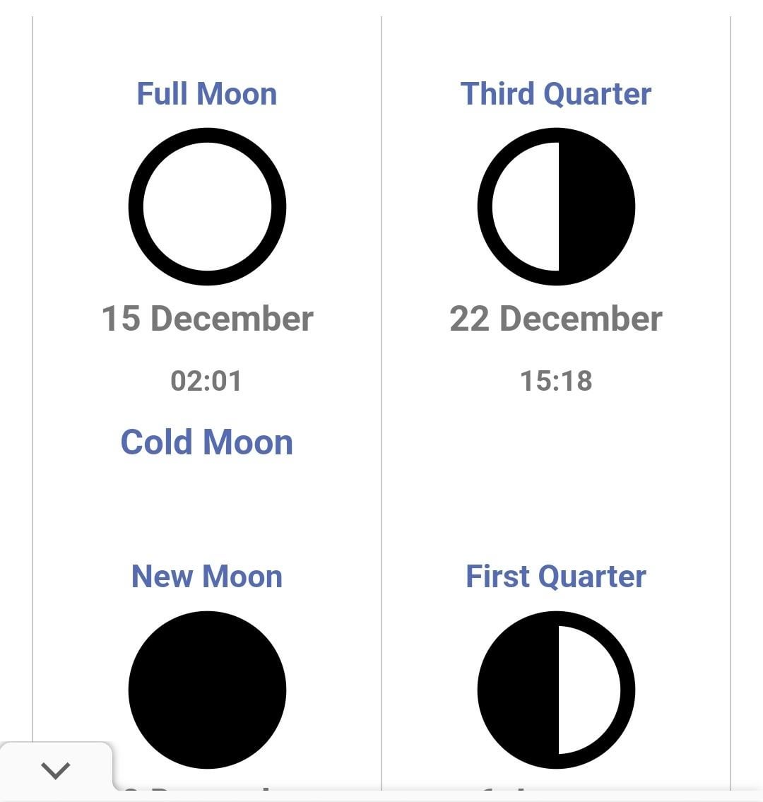Open the Third Quarter heading link
763x802 pixels.
(556, 94)
